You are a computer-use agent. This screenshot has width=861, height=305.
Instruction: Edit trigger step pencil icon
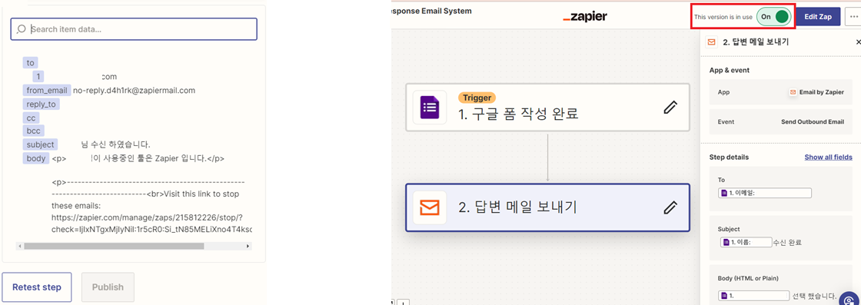(x=670, y=107)
